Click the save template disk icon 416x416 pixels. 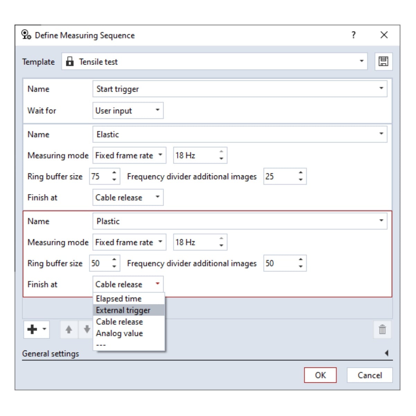click(x=383, y=62)
